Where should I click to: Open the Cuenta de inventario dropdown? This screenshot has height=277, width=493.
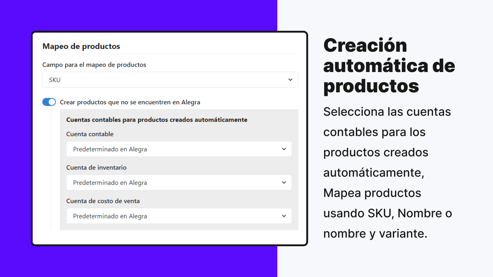click(179, 183)
